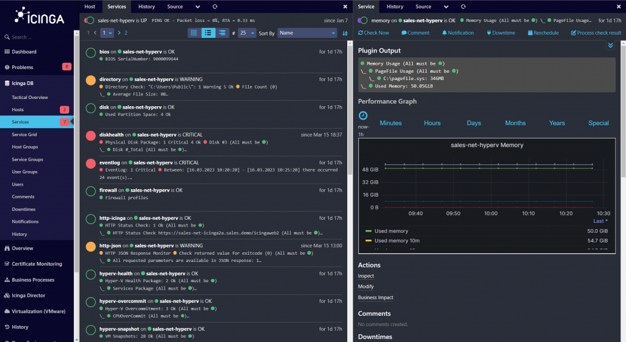Open Process check result
Screen dimensions: 626x342
[596, 33]
